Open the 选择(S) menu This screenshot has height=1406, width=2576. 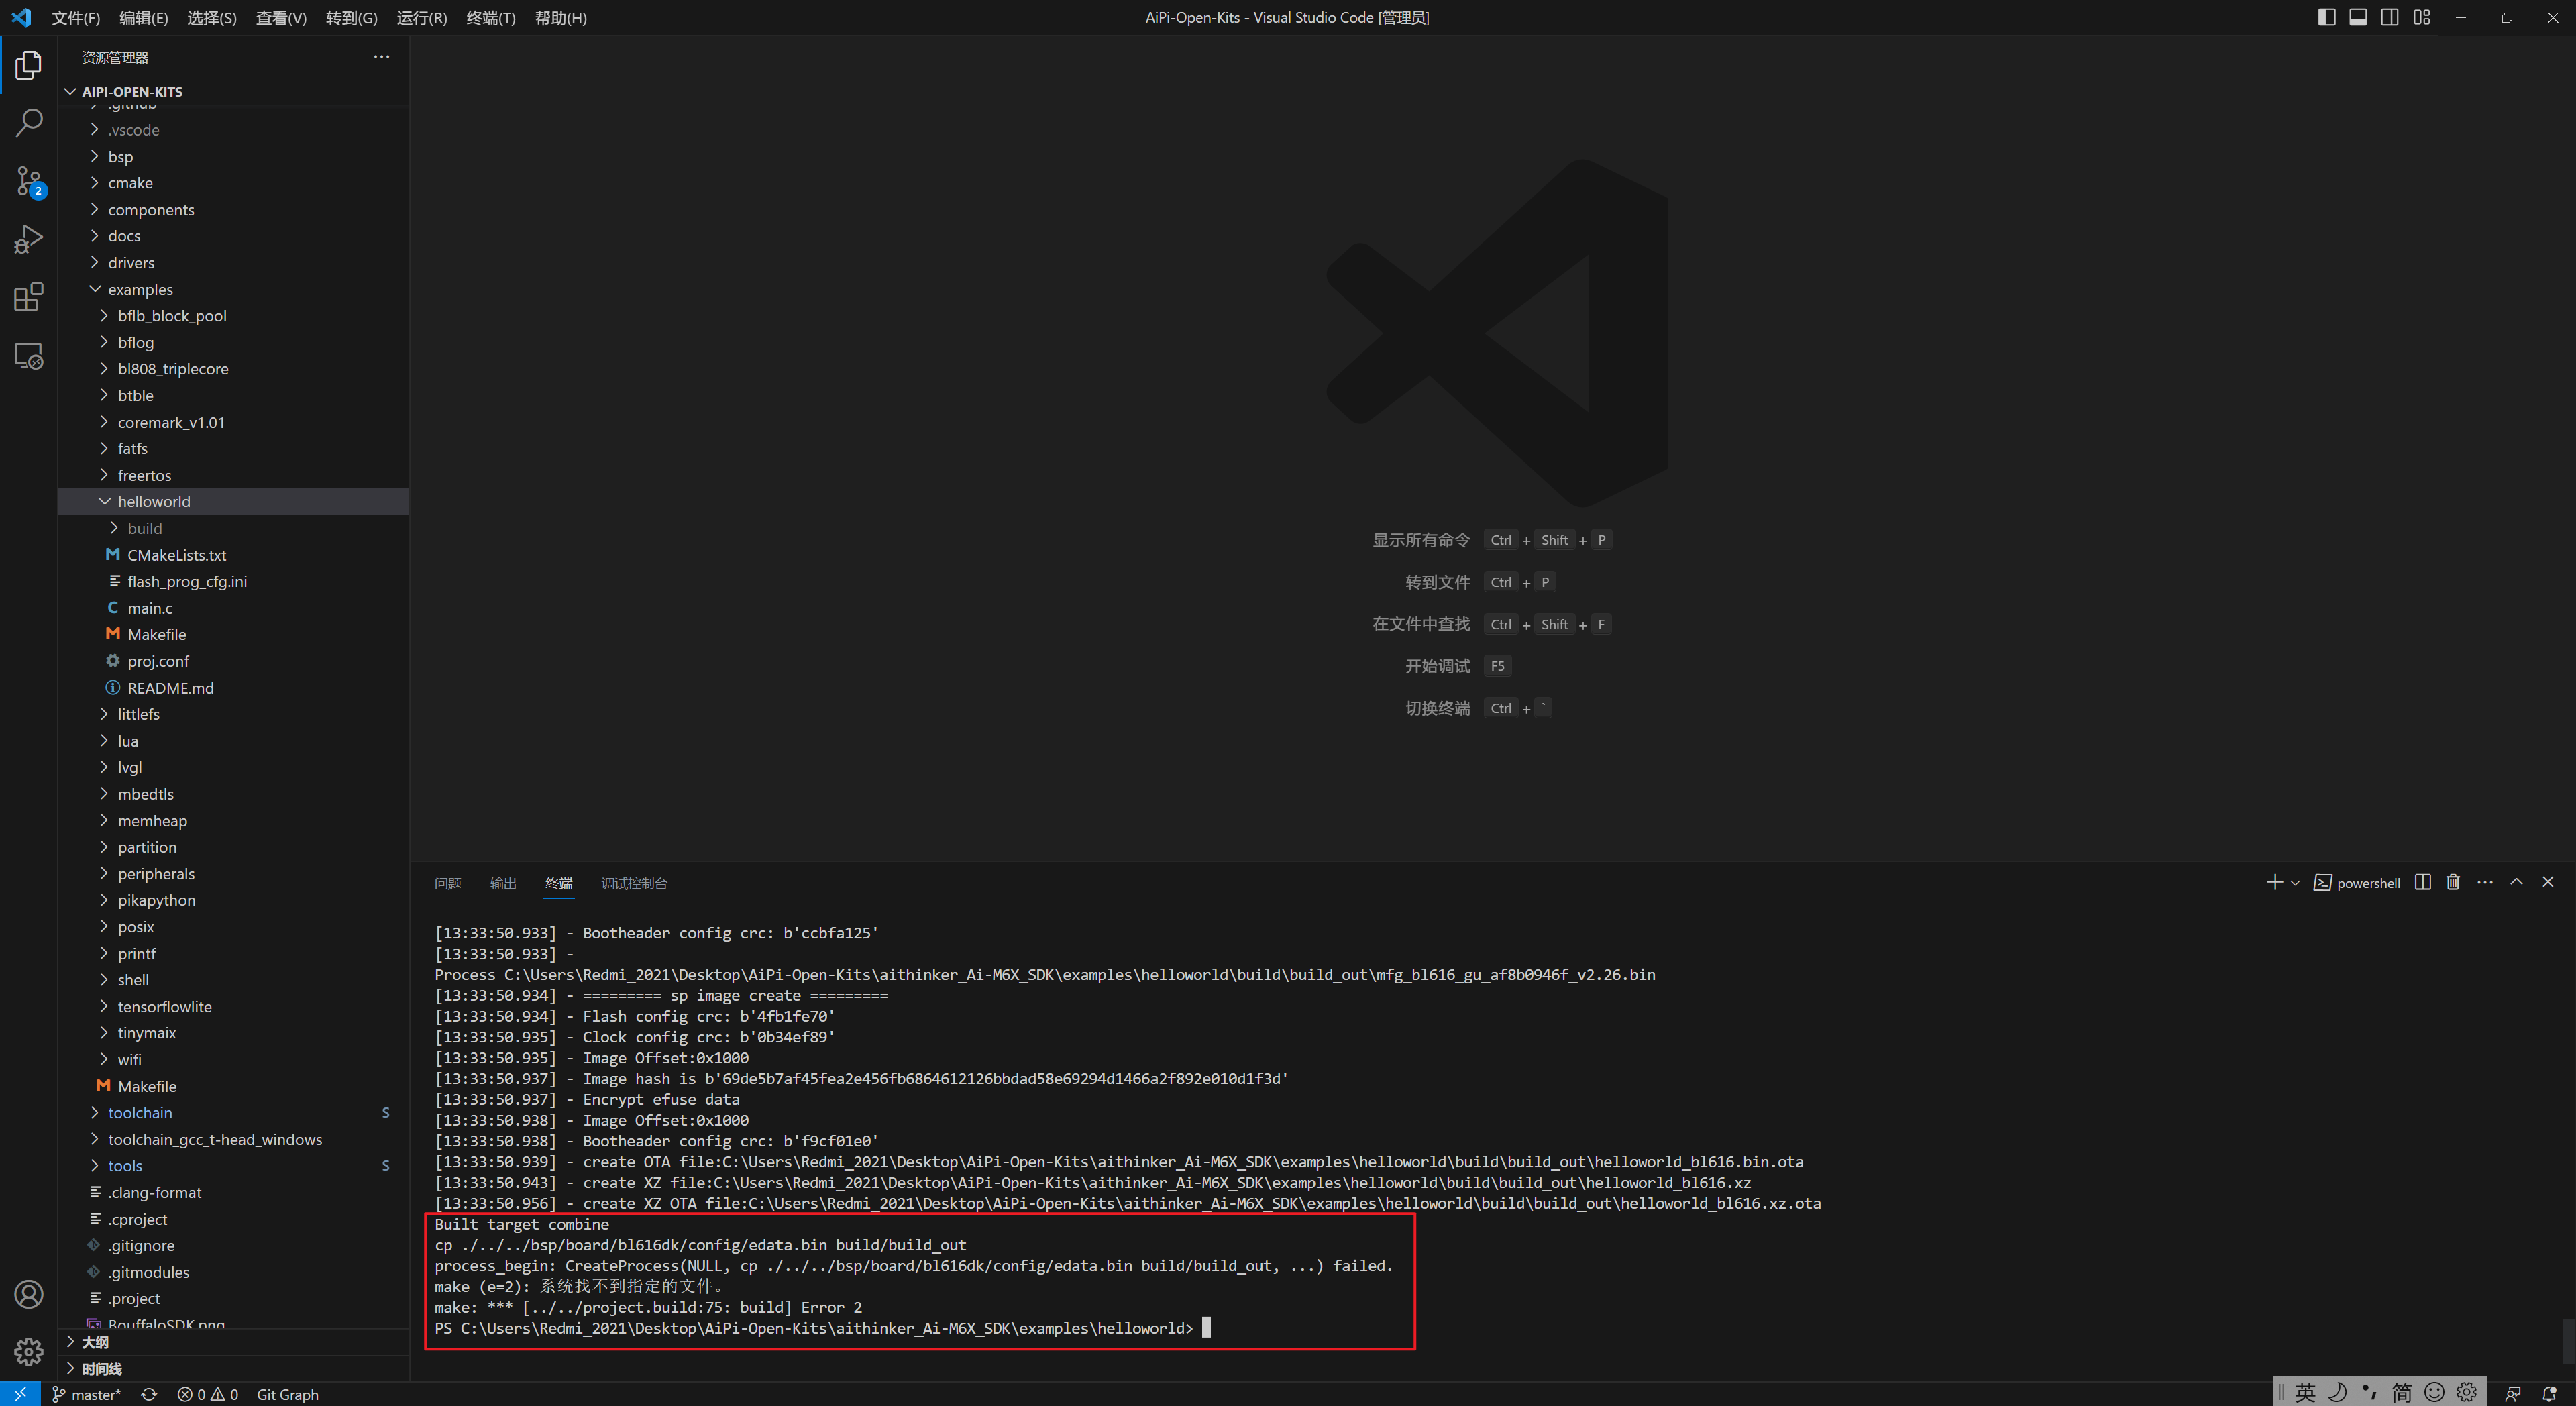point(212,18)
